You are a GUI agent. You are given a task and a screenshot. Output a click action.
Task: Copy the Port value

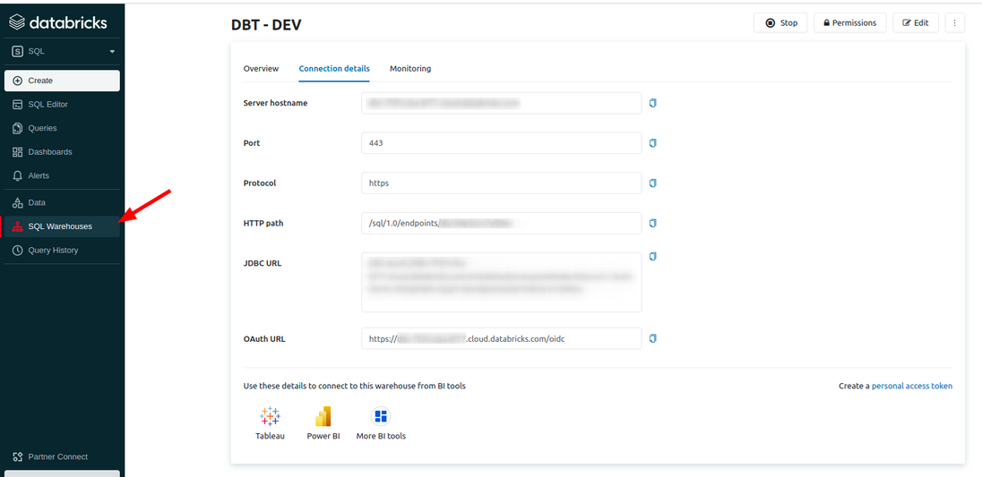pos(652,143)
